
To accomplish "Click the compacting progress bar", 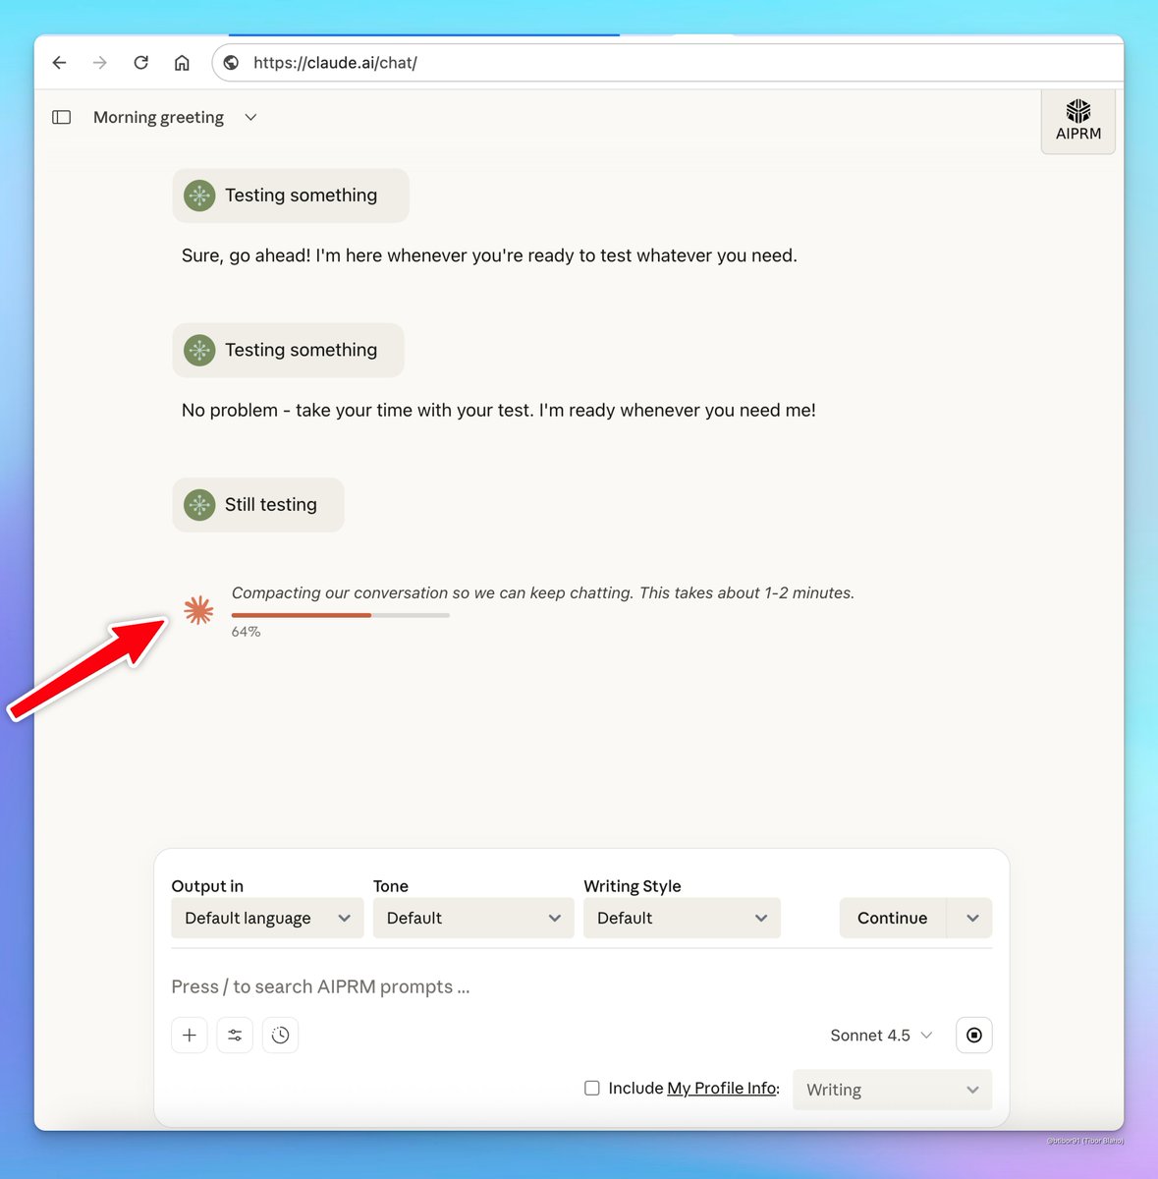I will pos(341,615).
